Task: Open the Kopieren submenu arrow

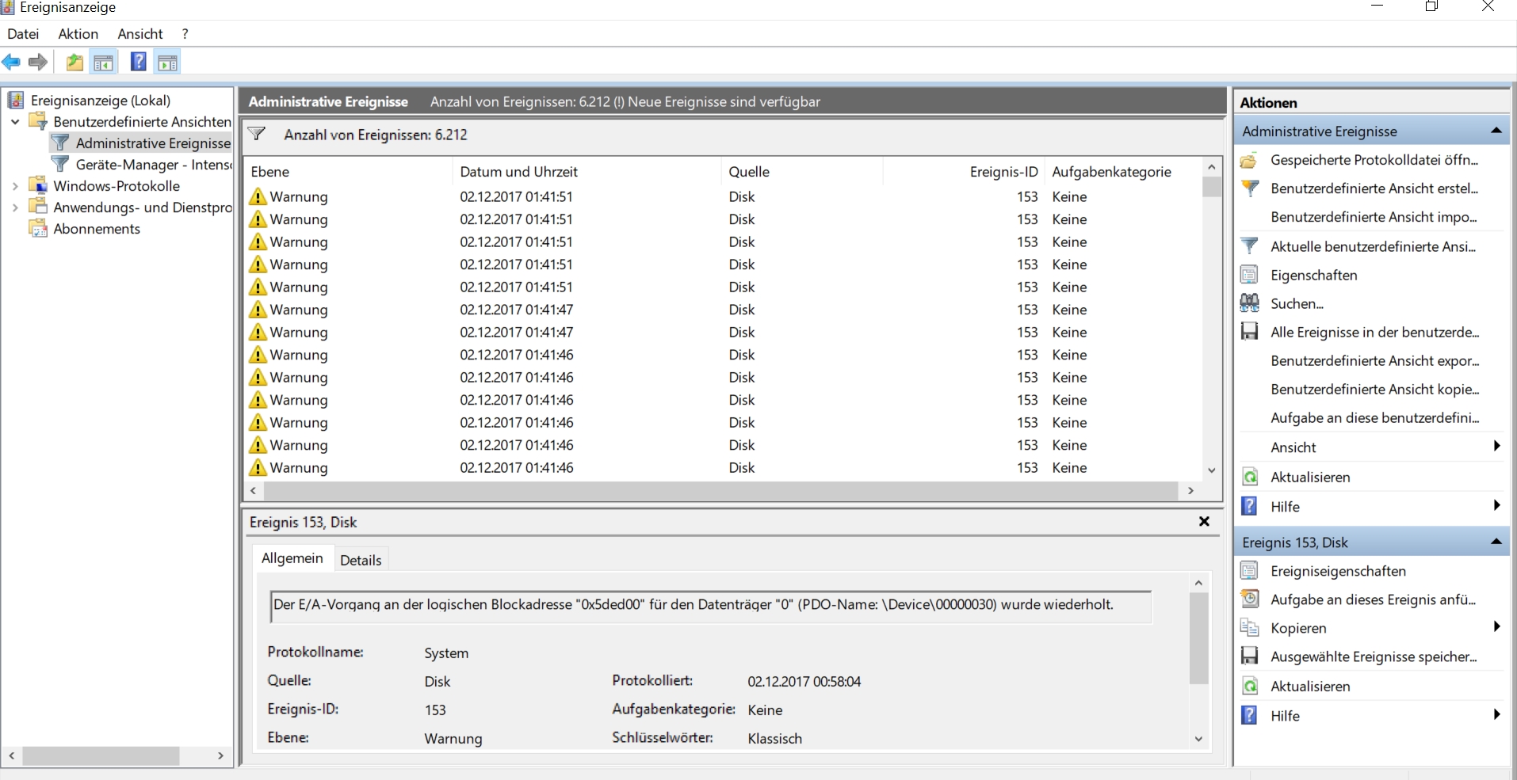Action: 1496,626
